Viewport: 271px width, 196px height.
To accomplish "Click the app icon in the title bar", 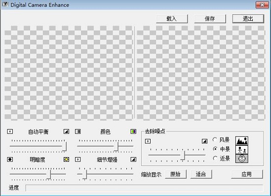I will coord(5,4).
